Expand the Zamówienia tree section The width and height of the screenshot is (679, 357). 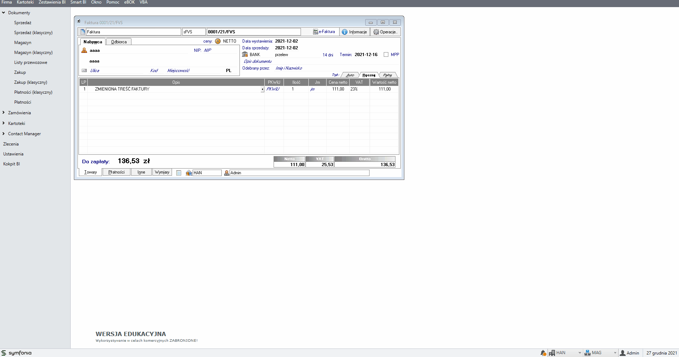4,112
